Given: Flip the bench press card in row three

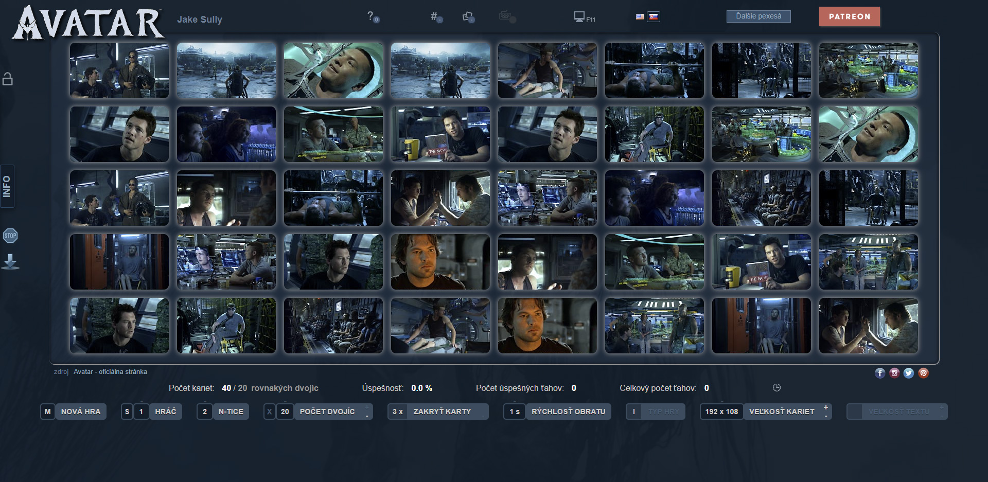Looking at the screenshot, I should point(333,198).
